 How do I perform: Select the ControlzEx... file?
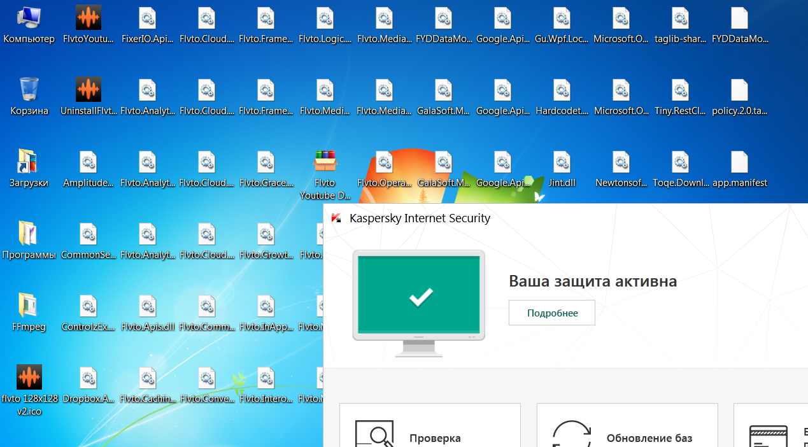point(89,313)
